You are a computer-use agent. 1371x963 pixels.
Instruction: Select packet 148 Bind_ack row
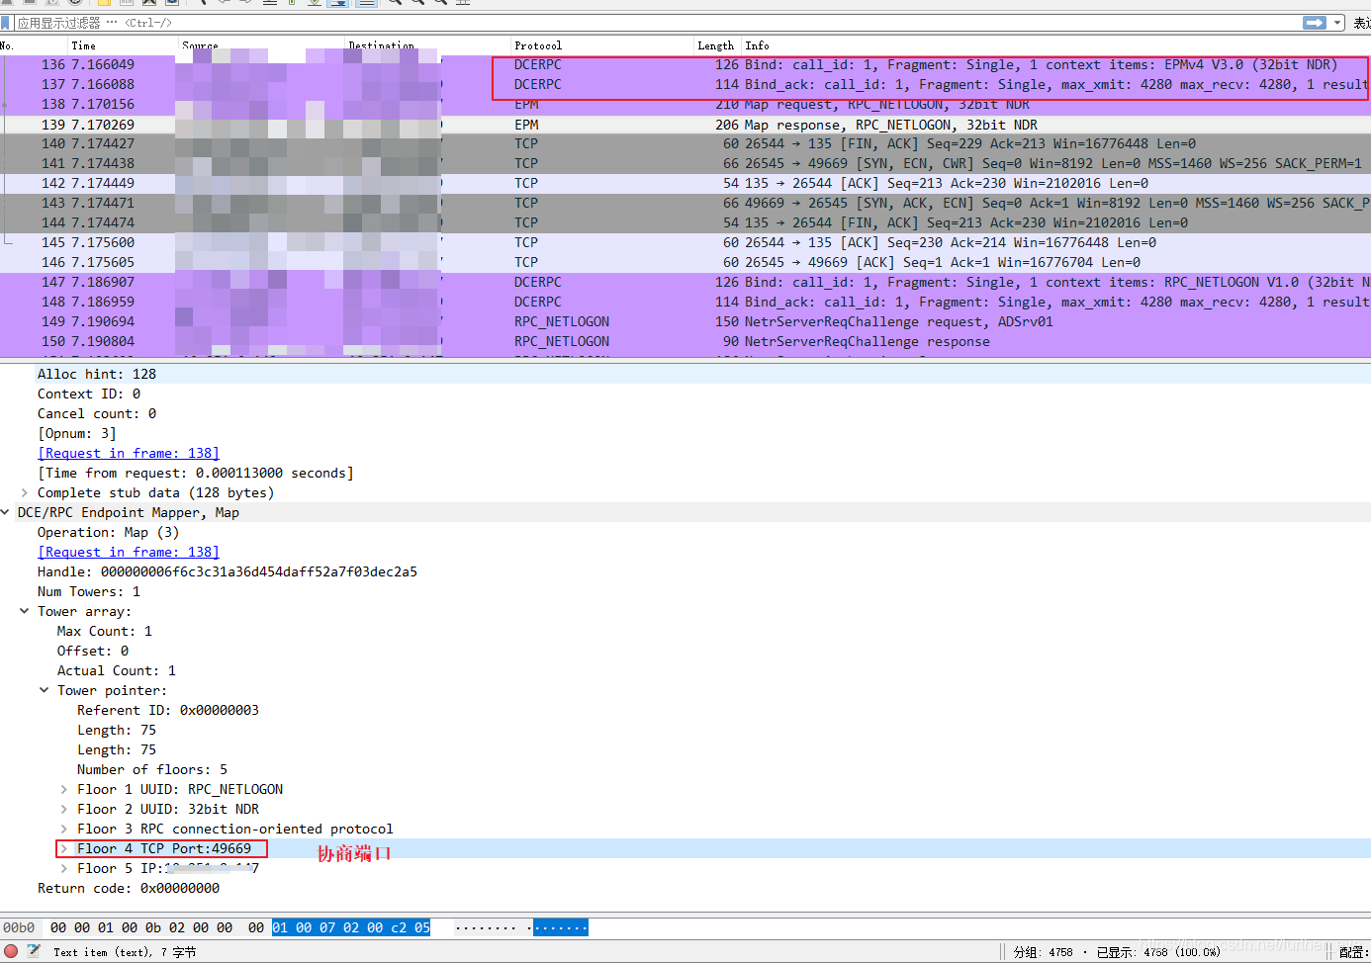click(685, 302)
